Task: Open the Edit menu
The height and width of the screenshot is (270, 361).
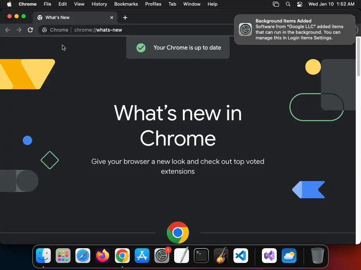Action: click(x=63, y=4)
